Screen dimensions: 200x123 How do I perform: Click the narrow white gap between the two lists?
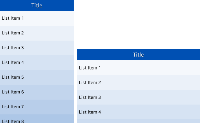tap(75, 86)
